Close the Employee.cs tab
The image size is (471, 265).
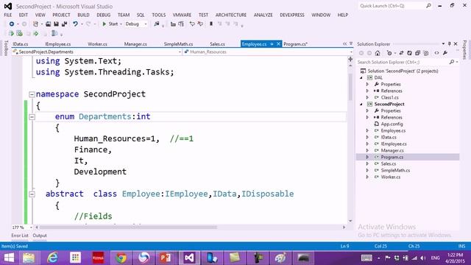278,44
